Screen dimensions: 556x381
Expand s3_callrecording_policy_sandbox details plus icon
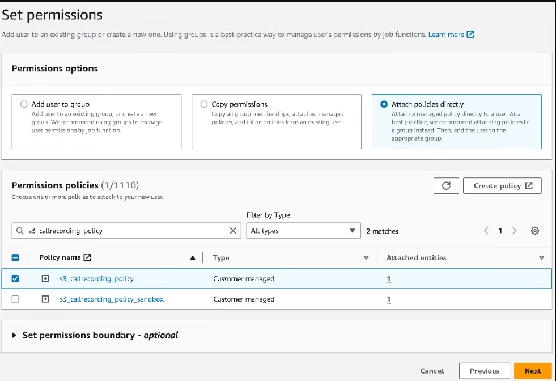[45, 299]
